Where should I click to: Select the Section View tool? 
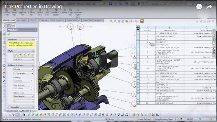coord(40,12)
